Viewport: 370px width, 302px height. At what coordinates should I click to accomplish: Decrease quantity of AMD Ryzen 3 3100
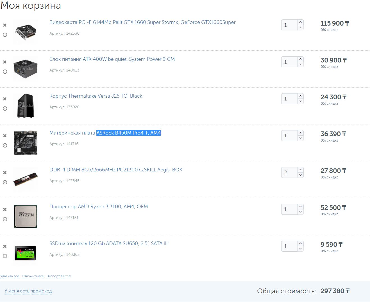(300, 212)
